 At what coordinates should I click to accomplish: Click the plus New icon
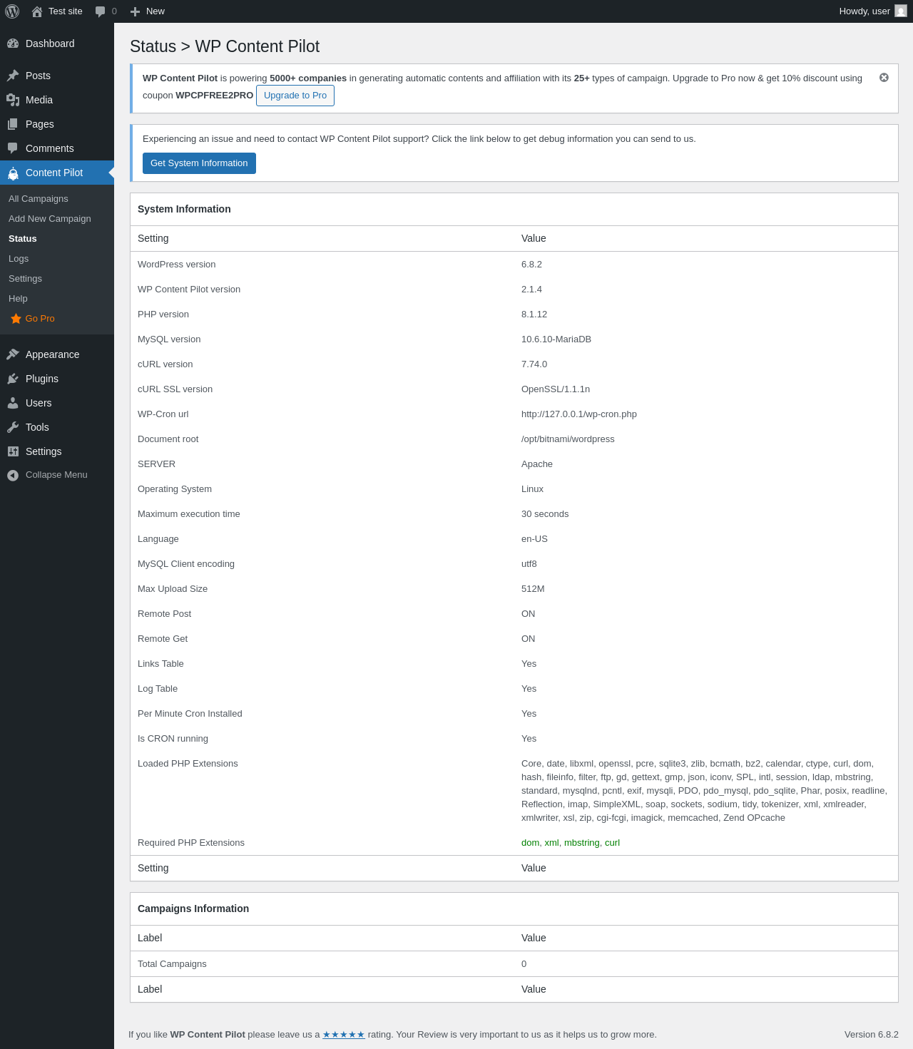(135, 11)
